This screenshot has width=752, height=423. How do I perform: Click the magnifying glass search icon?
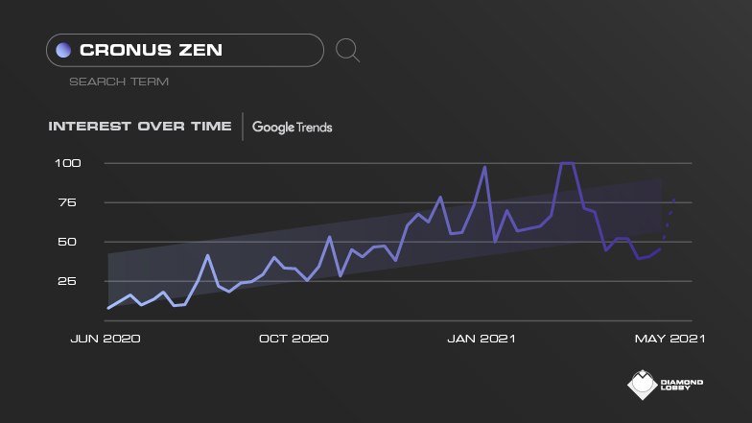[347, 50]
